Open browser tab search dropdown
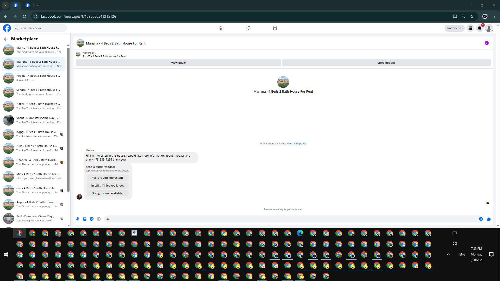The width and height of the screenshot is (500, 281). point(5,5)
